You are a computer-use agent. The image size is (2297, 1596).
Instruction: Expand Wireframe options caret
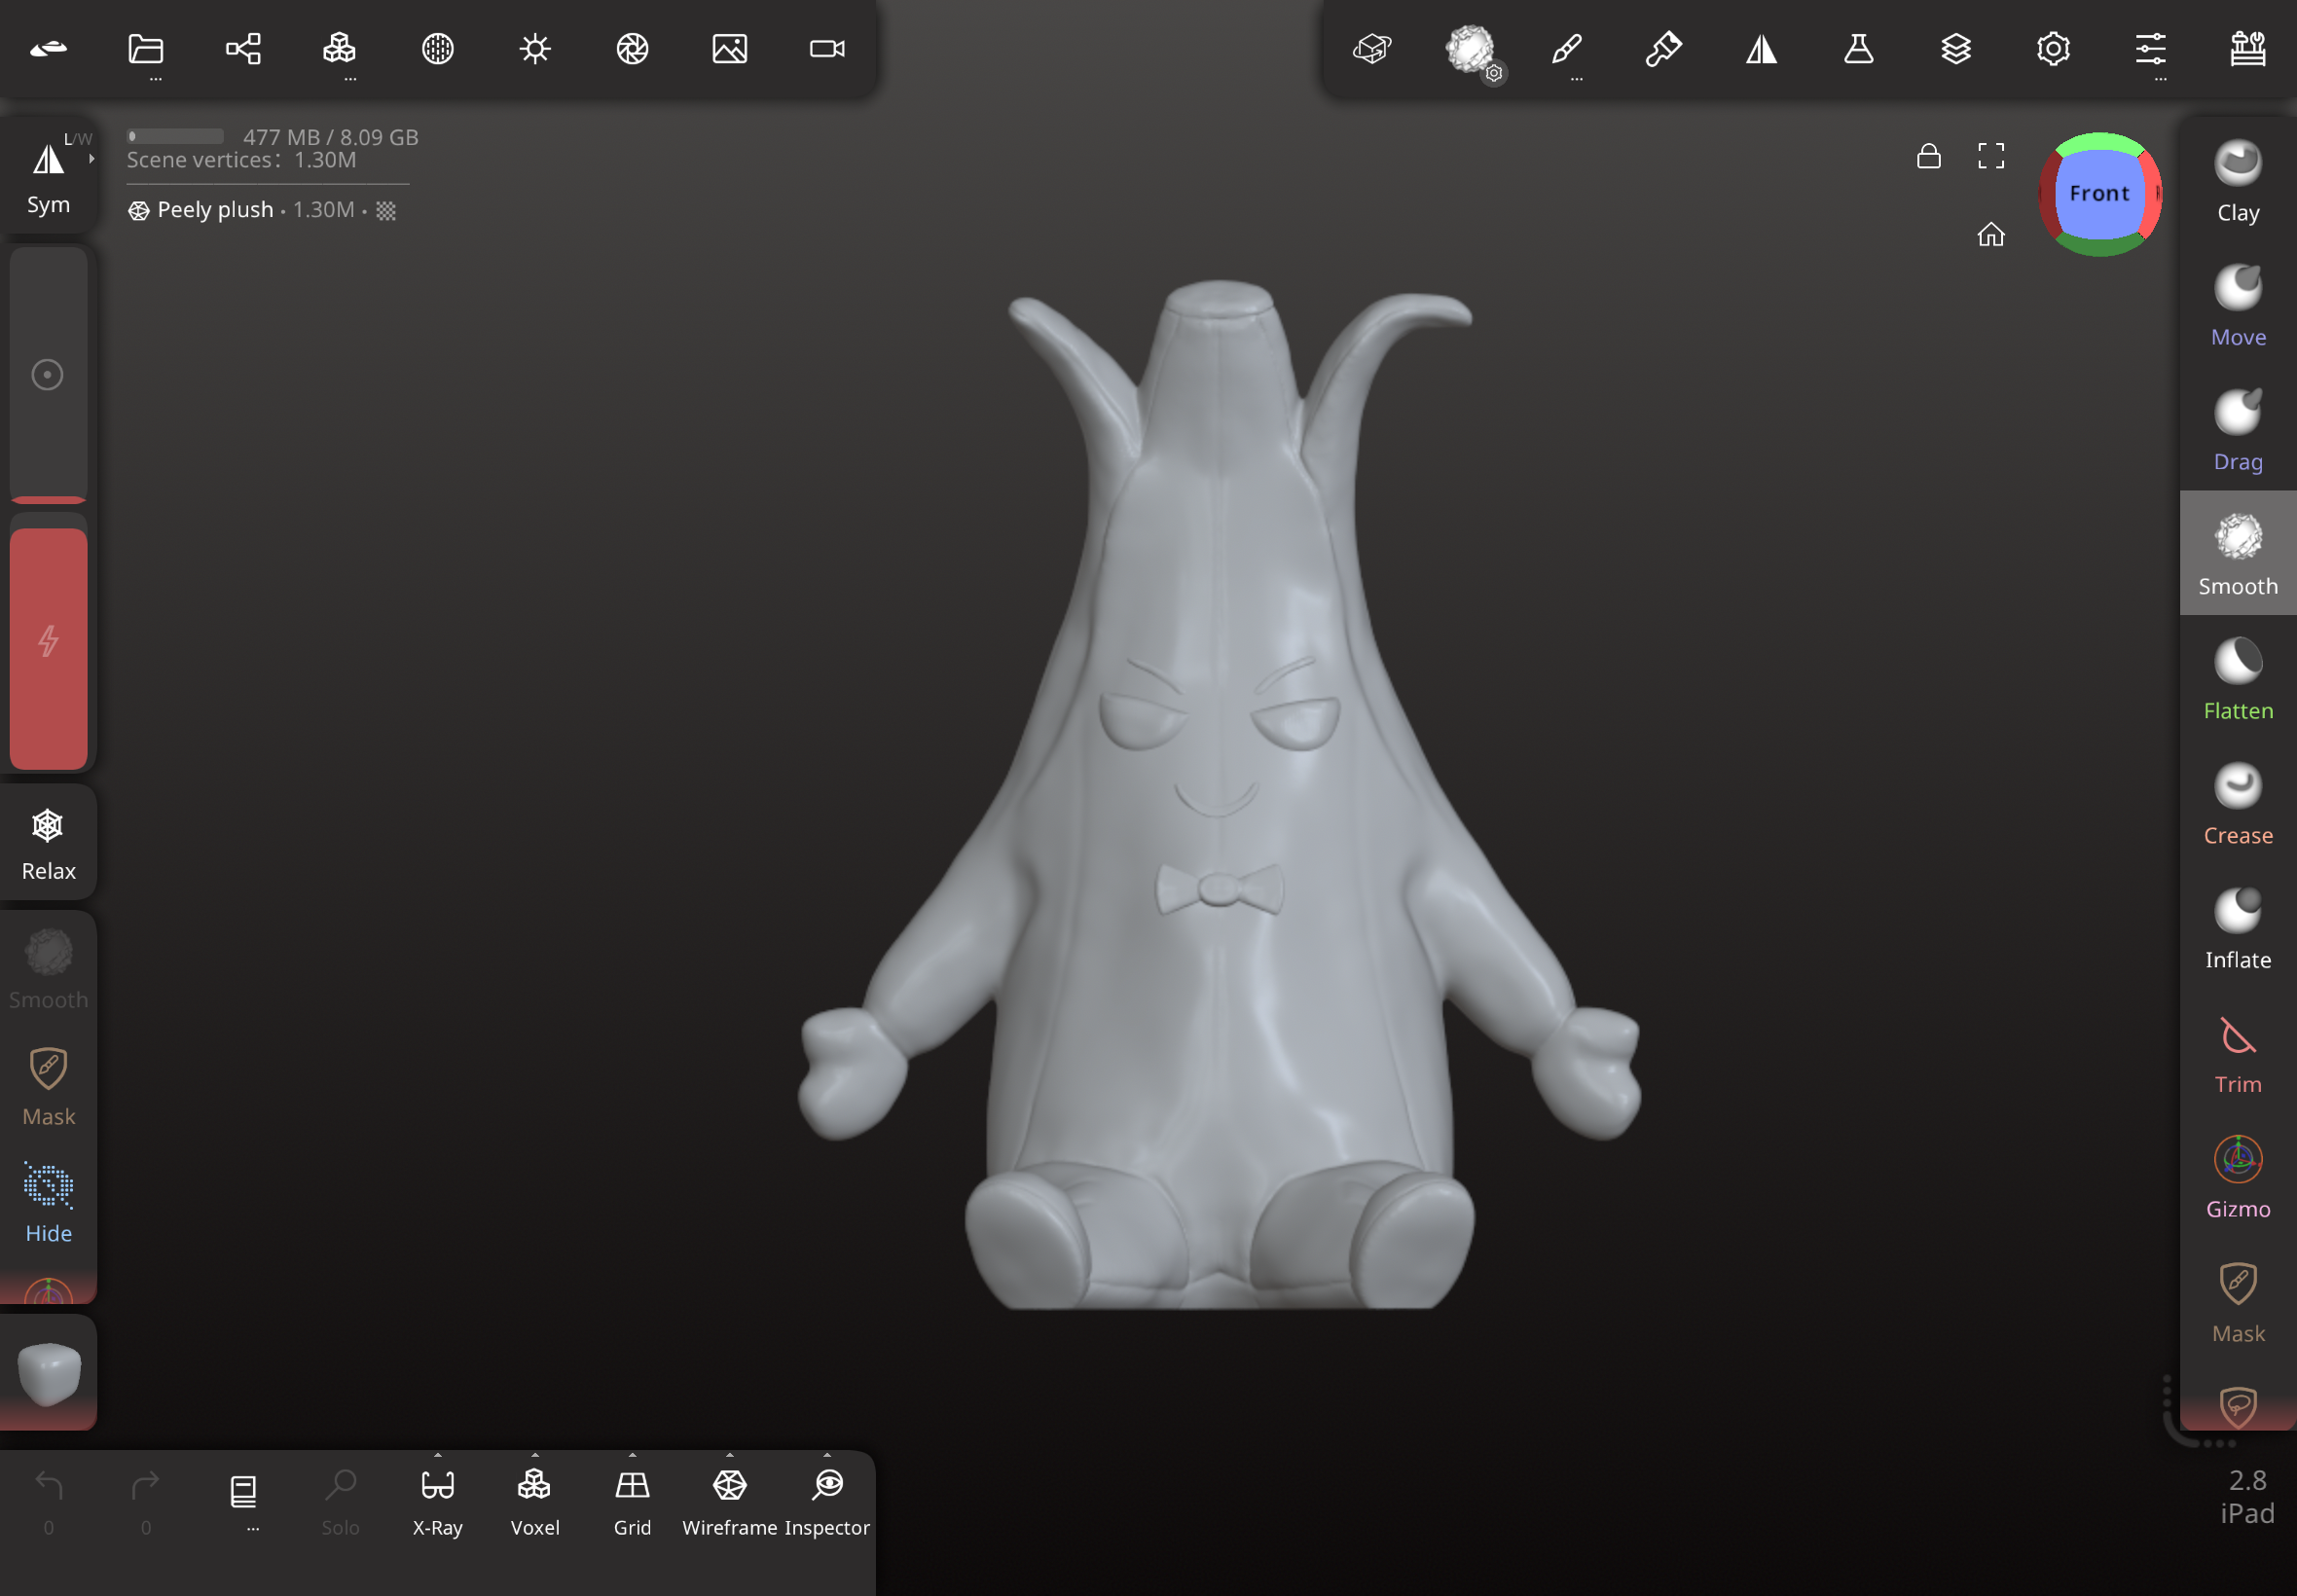[x=730, y=1454]
